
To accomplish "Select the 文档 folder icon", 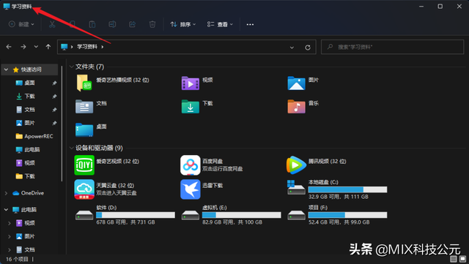I will [84, 106].
